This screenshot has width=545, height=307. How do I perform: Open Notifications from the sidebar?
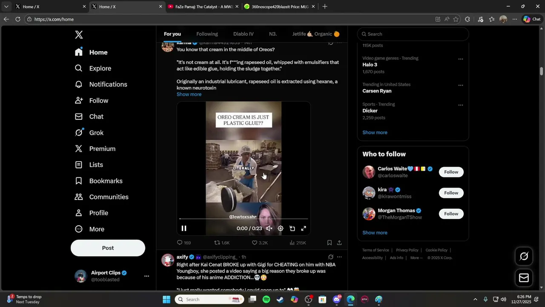101,84
